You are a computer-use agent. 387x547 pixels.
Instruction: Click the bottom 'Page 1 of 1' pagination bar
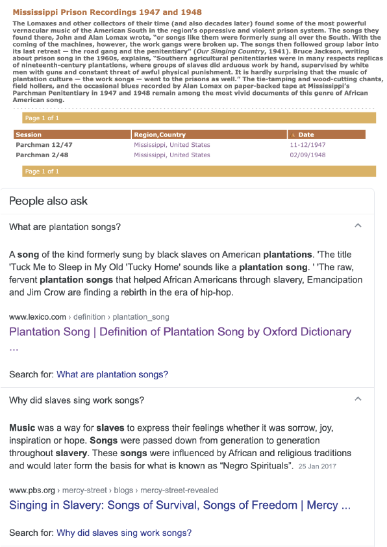pos(199,172)
